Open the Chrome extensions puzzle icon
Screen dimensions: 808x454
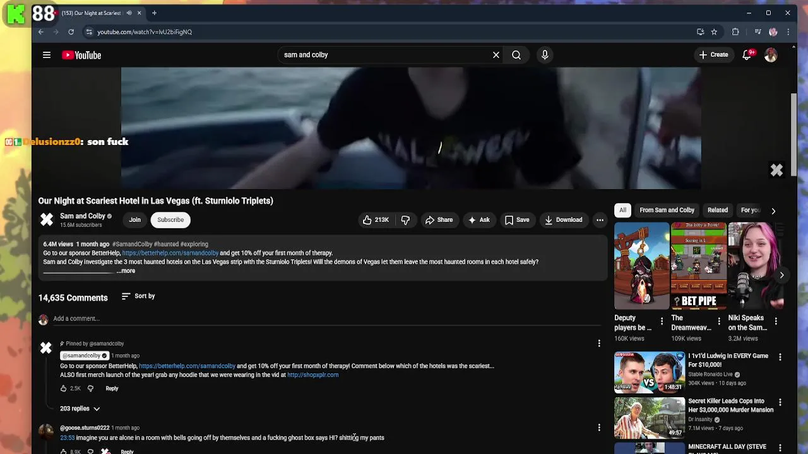pos(735,32)
